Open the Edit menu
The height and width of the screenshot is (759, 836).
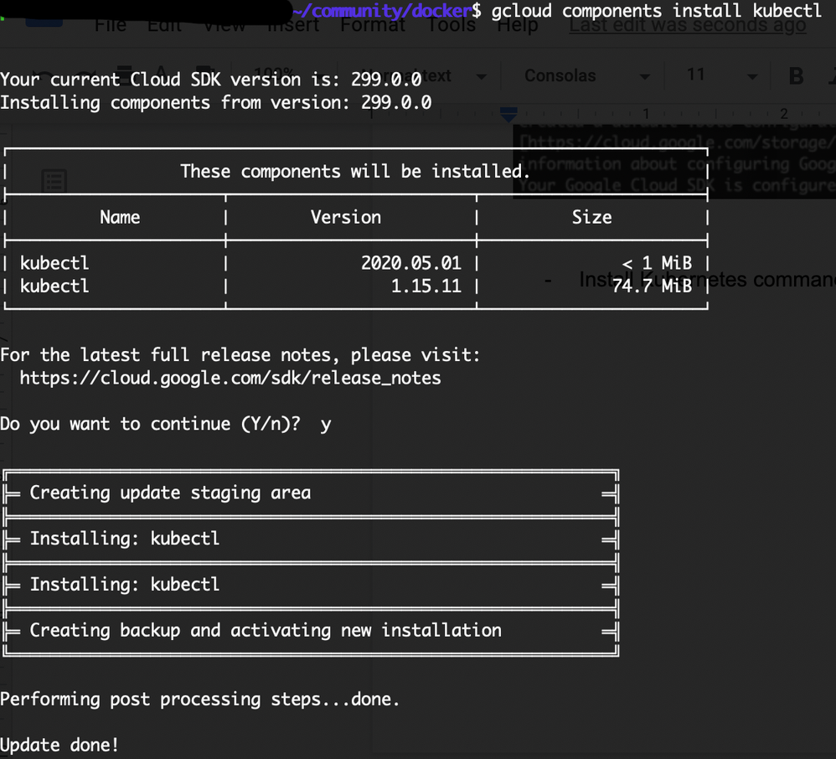[164, 25]
